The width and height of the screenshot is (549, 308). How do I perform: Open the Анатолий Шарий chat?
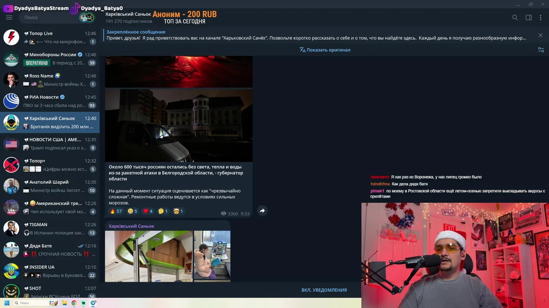coord(50,186)
